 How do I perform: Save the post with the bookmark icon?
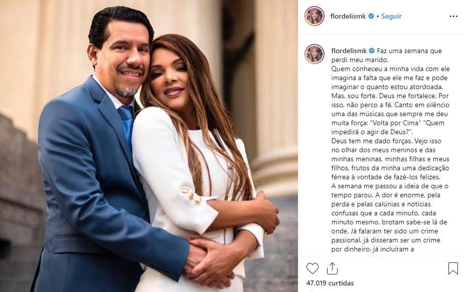click(453, 268)
